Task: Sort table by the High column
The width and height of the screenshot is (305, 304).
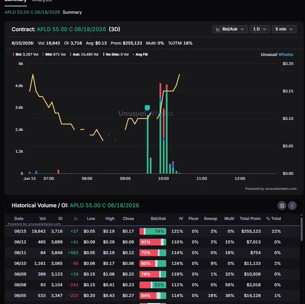Action: click(110, 219)
